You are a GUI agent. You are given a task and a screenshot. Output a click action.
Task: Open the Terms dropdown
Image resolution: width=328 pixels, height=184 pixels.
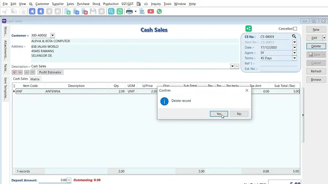click(295, 58)
